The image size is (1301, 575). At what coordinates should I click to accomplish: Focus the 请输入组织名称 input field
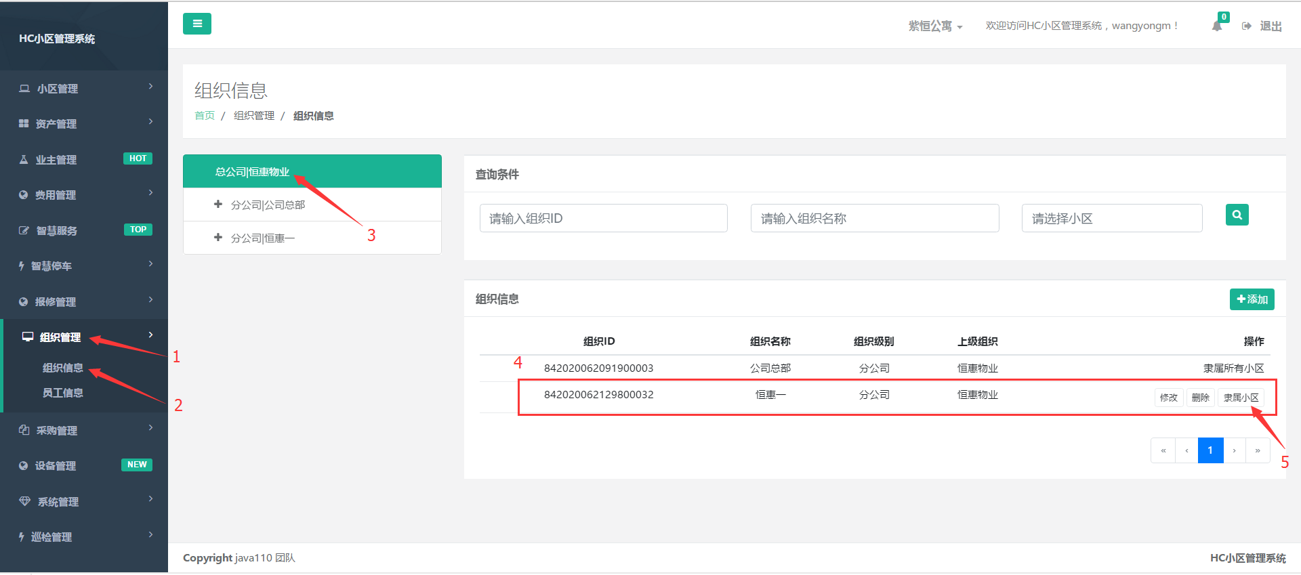875,218
